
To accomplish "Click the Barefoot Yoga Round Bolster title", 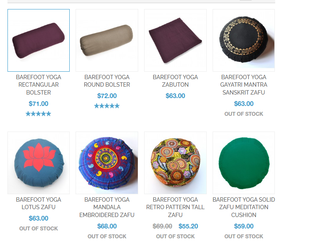I will coord(107,81).
